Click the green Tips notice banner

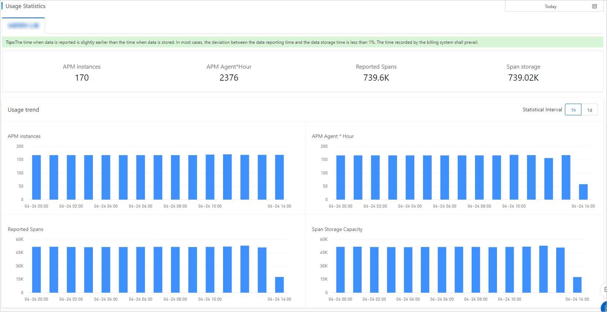pos(302,42)
